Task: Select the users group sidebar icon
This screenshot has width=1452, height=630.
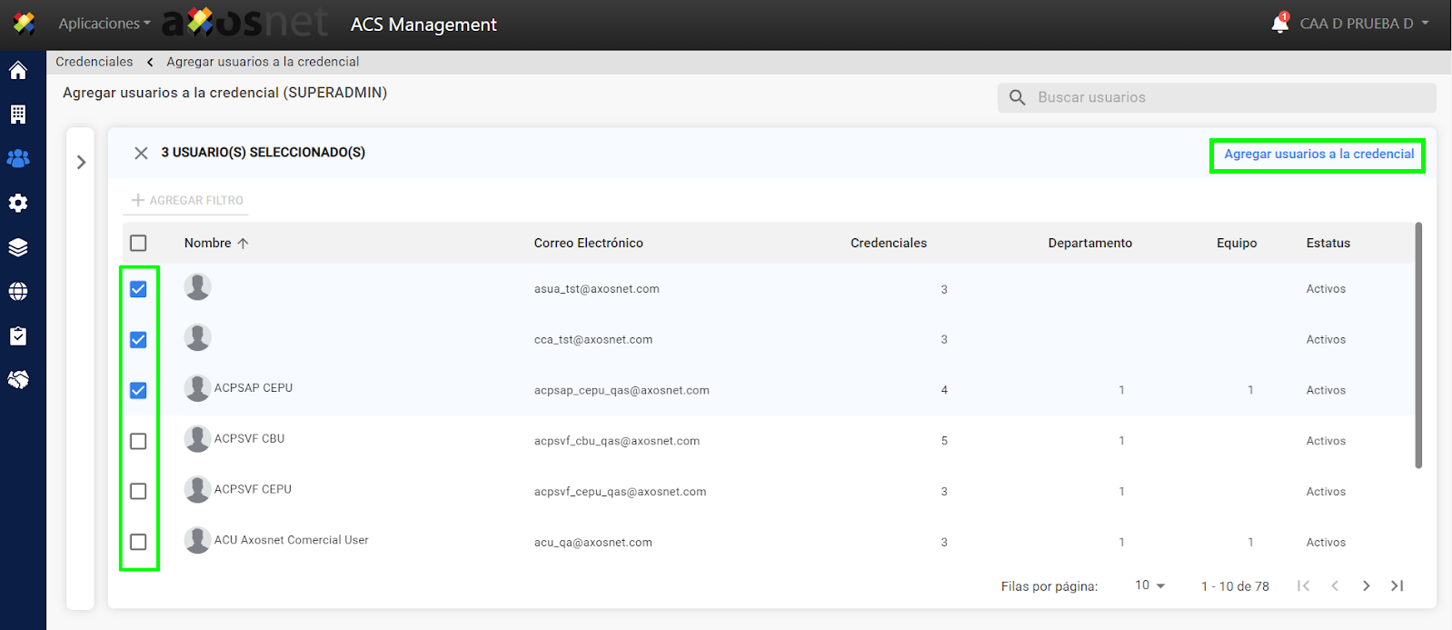Action: pos(18,158)
